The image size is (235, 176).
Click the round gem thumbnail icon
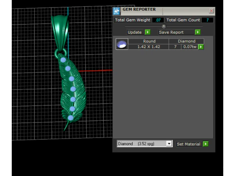[122, 44]
